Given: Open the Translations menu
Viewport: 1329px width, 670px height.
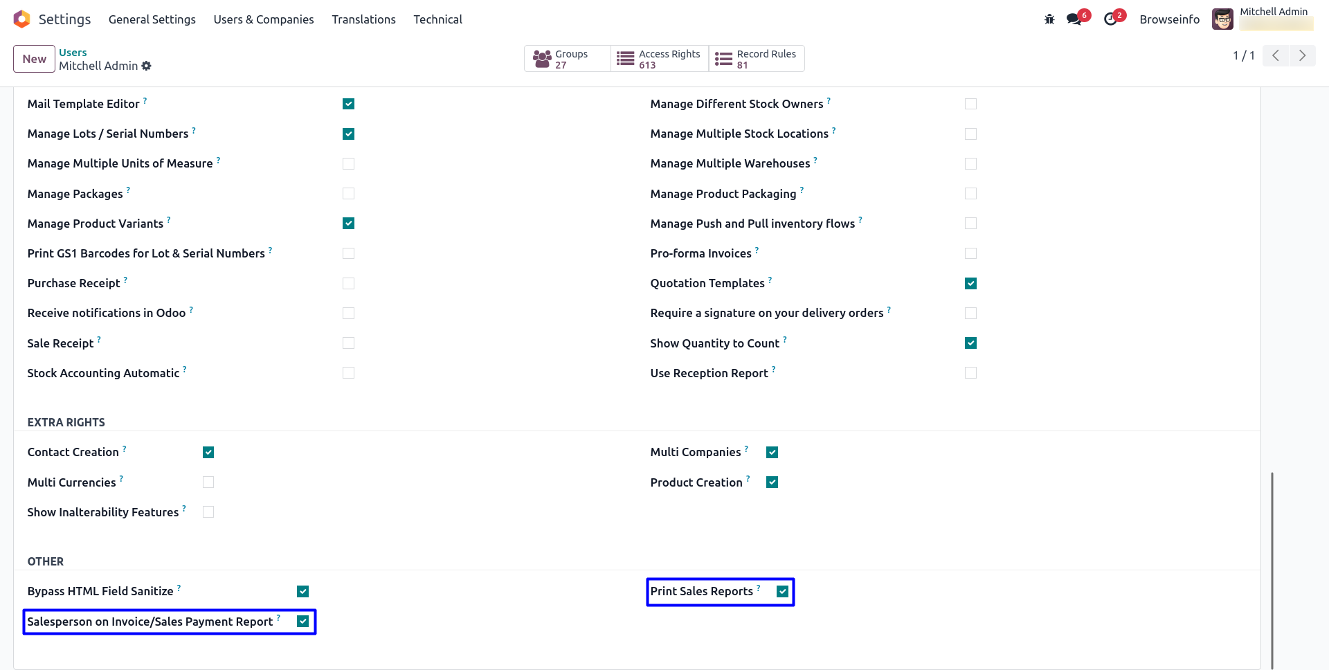Looking at the screenshot, I should [x=363, y=19].
